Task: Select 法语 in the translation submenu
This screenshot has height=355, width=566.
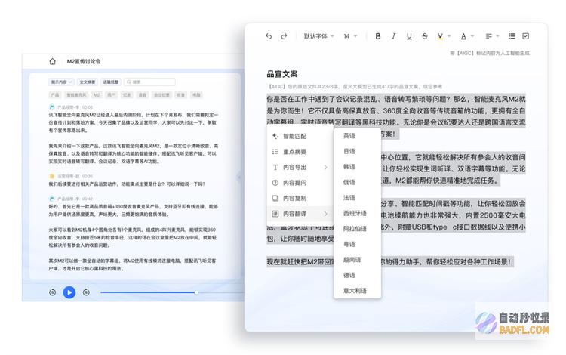Action: tap(349, 198)
